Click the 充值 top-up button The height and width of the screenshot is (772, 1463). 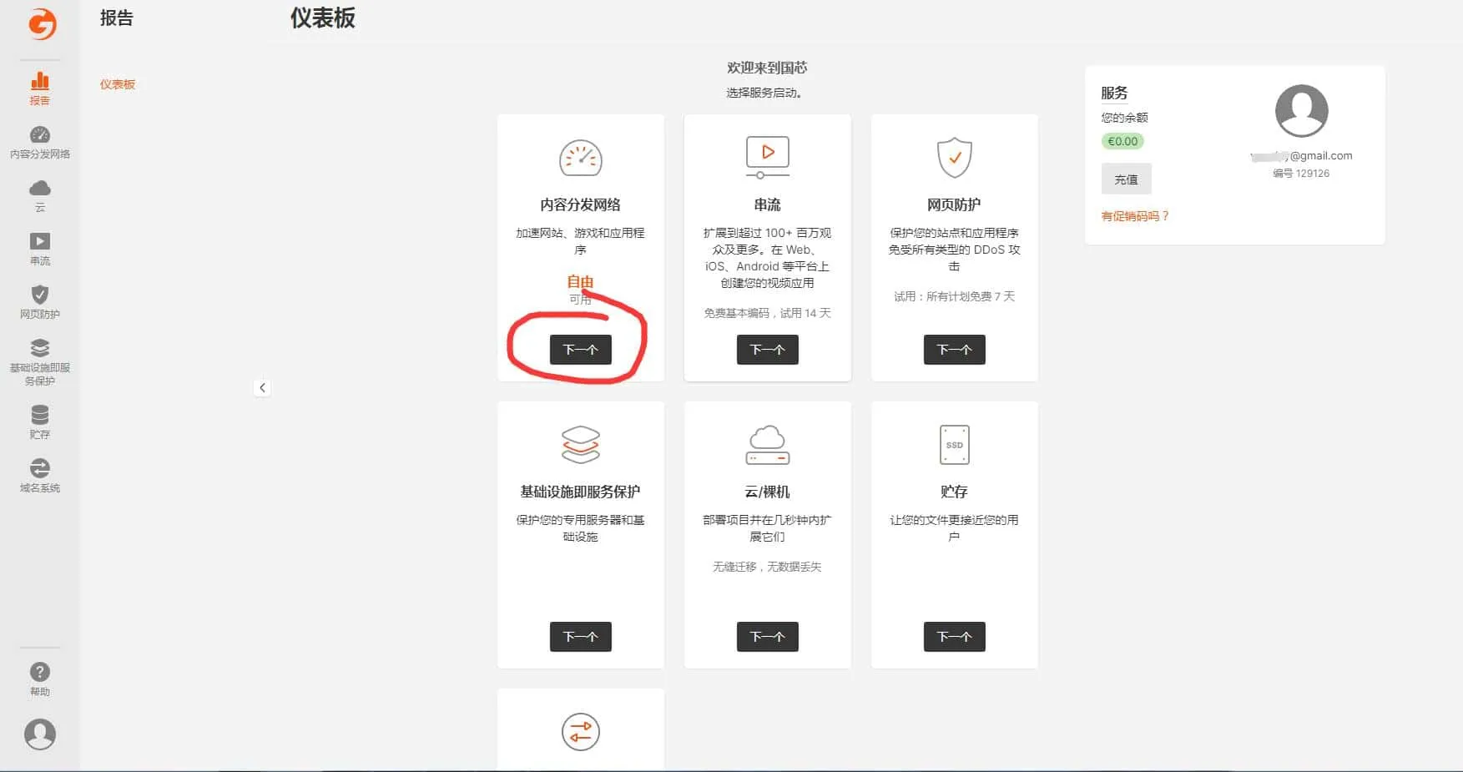[x=1127, y=179]
